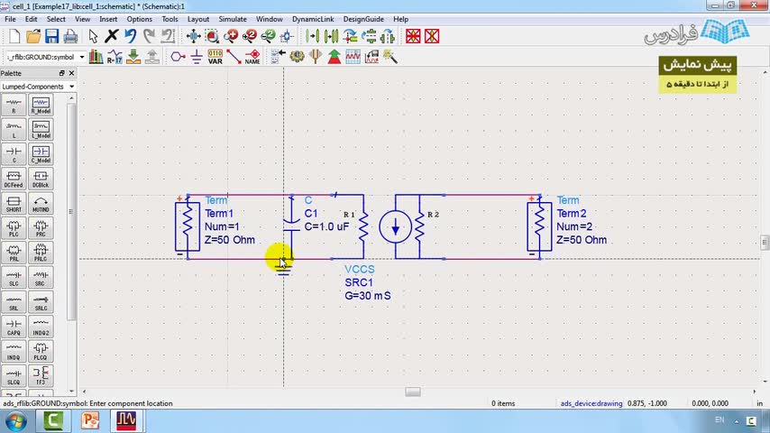Create a new schematic with New icon
Image resolution: width=770 pixels, height=433 pixels.
(x=14, y=36)
